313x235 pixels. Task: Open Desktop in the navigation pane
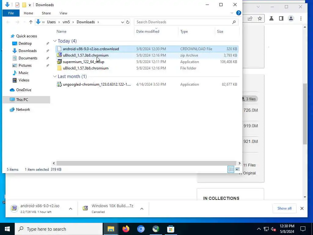(25, 43)
